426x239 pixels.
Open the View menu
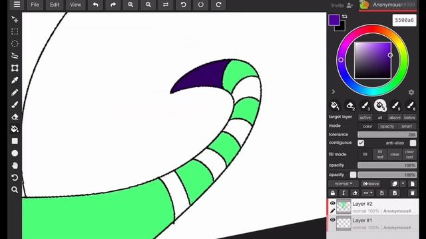[75, 5]
